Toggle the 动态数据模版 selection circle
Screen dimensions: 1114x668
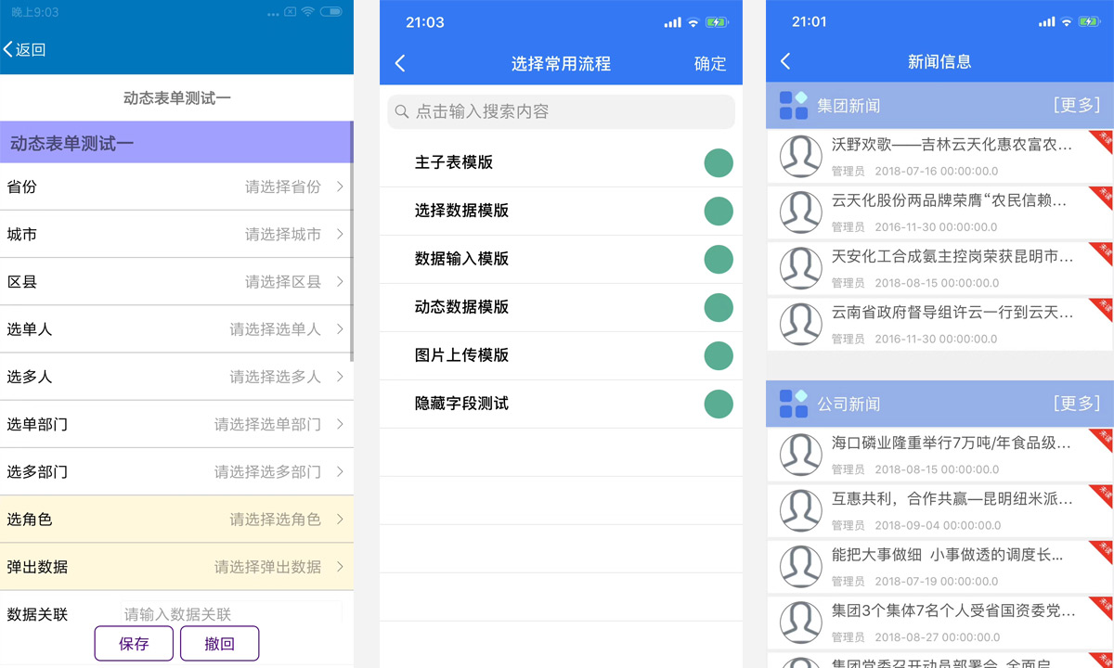point(718,308)
